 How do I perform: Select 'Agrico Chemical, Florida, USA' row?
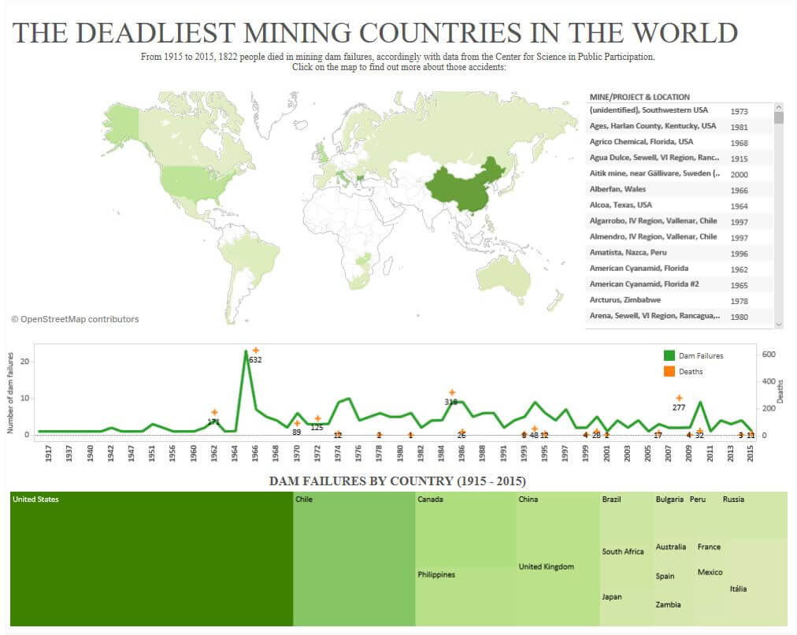[679, 142]
